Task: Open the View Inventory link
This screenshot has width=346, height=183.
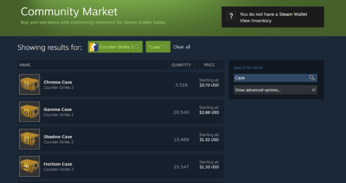Action: tap(255, 21)
